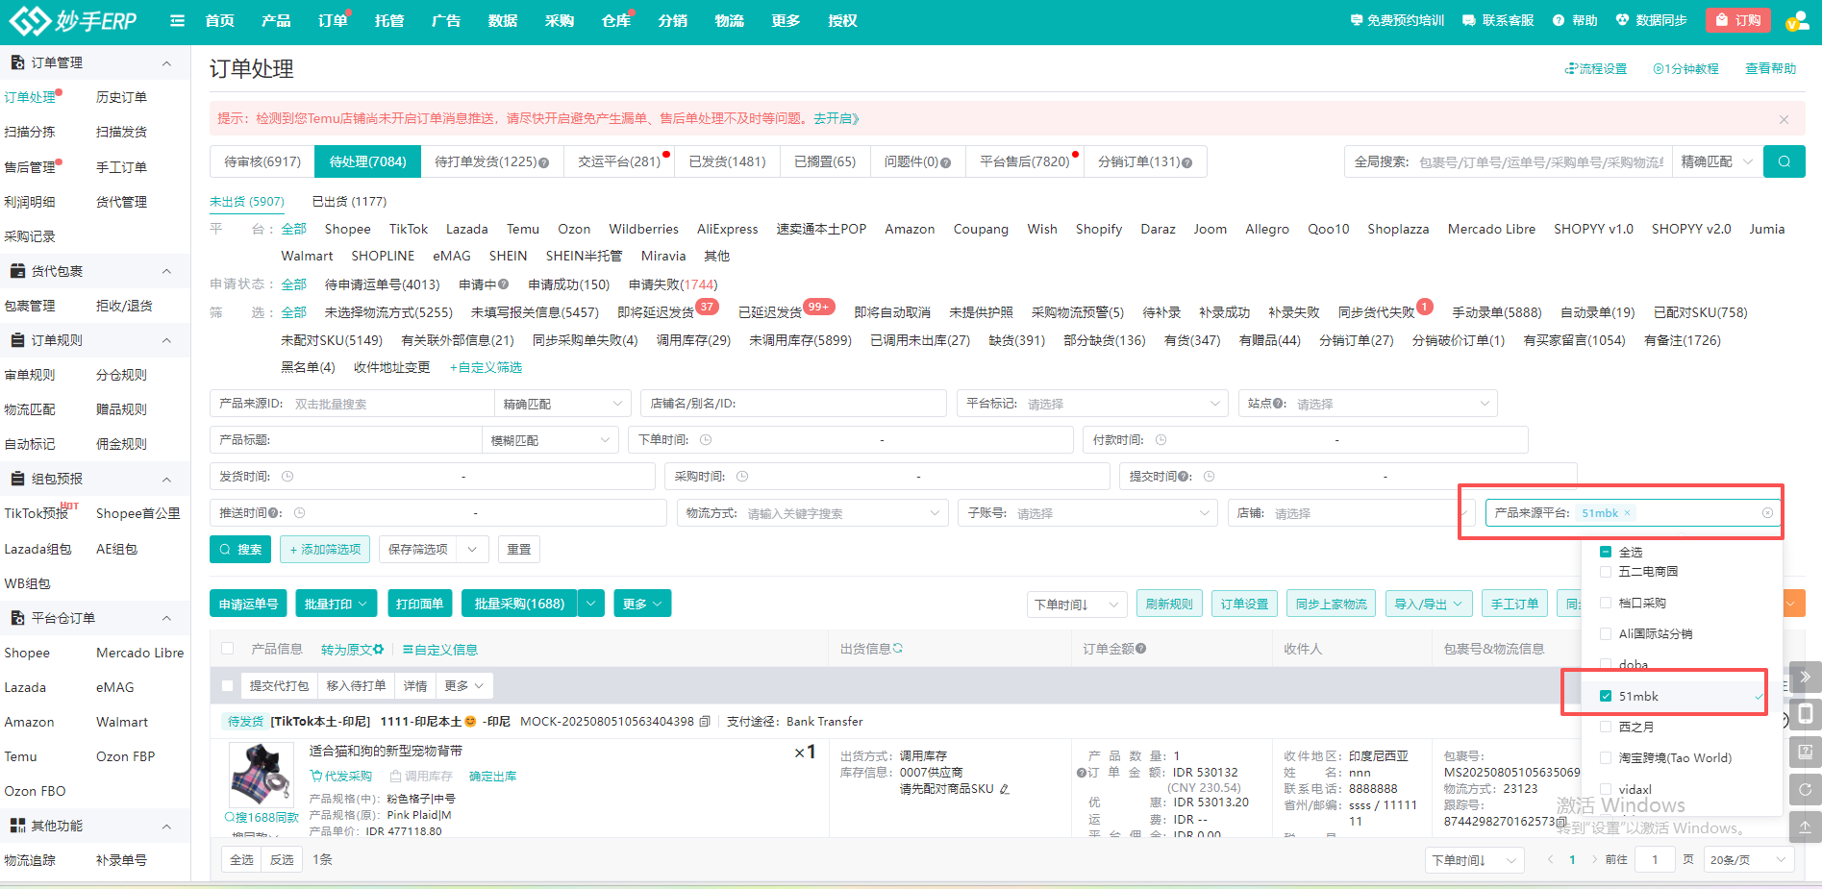Switch to the 已发货(1481) tab
The image size is (1822, 889).
(x=727, y=161)
